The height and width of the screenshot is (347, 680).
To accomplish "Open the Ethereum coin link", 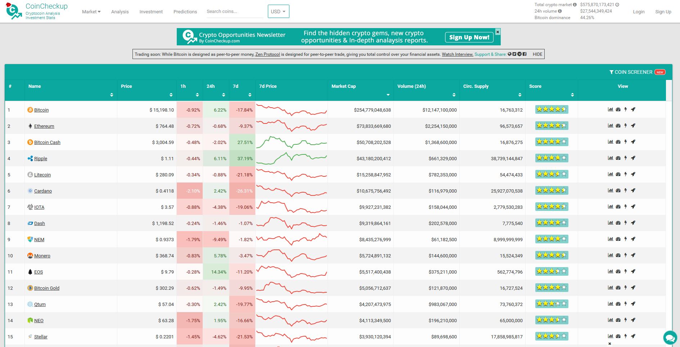I will pos(44,126).
